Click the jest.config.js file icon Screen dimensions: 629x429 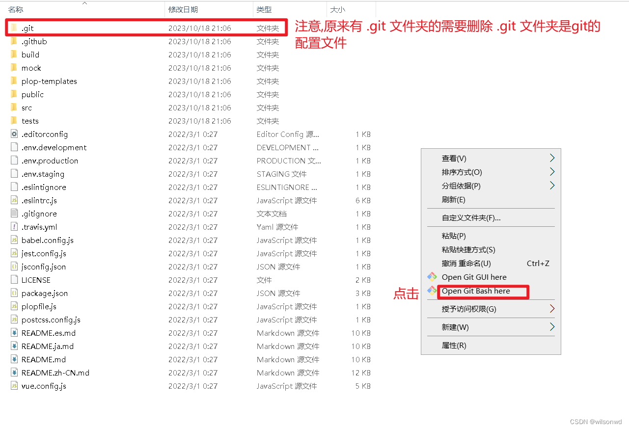14,253
